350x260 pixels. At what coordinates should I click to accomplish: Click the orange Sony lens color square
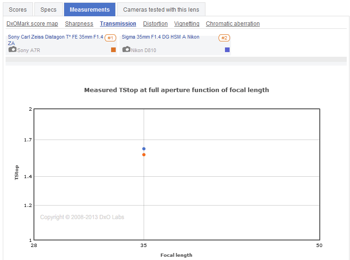(x=113, y=50)
